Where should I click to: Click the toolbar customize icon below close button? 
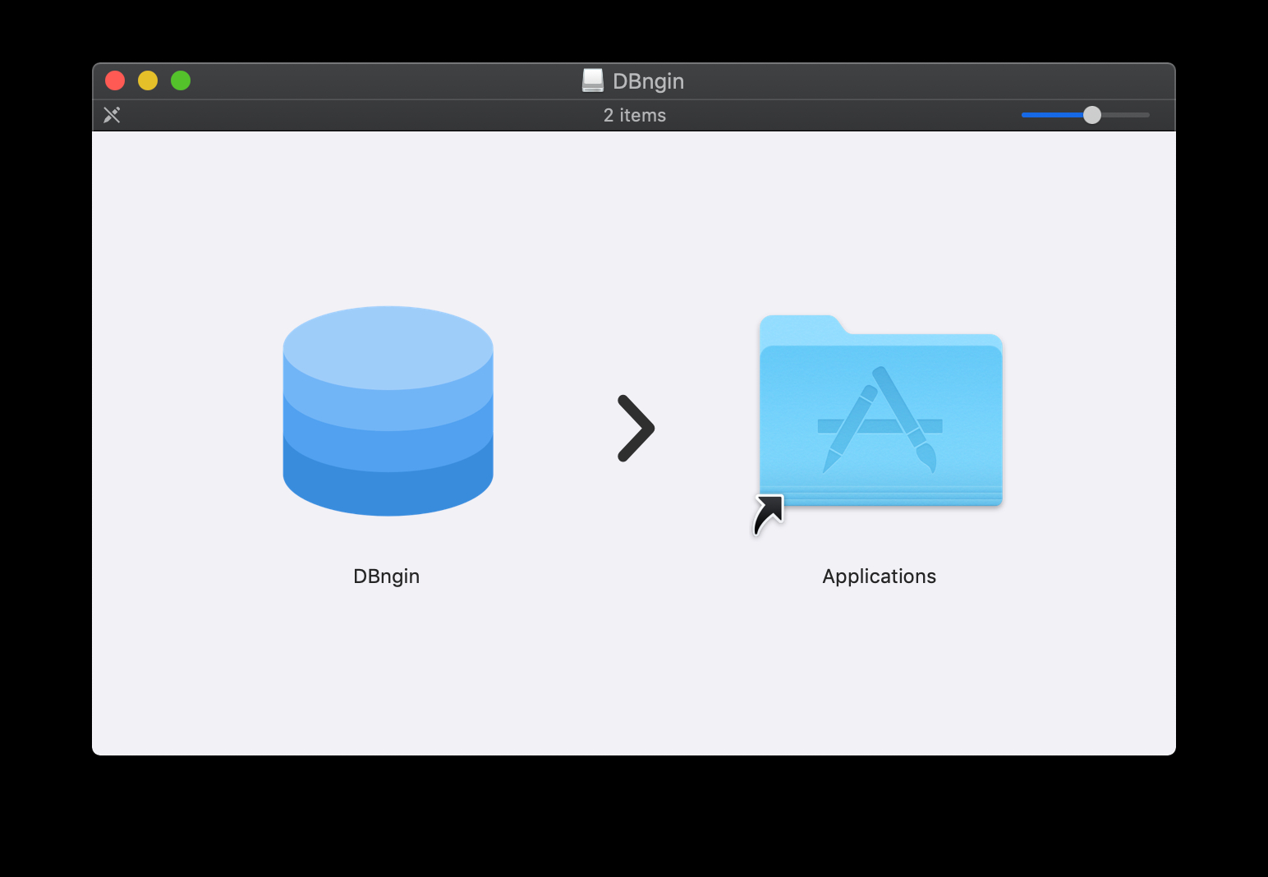tap(112, 115)
